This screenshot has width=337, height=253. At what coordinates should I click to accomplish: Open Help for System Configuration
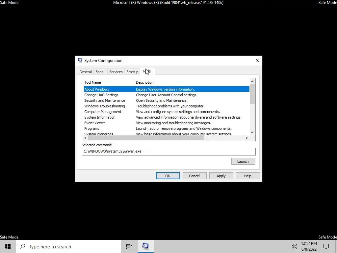point(247,176)
